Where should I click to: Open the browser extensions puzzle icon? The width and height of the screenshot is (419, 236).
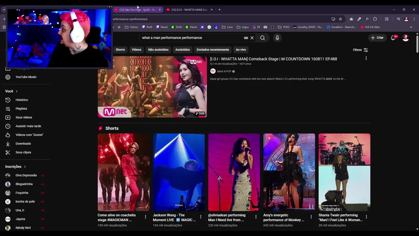point(375,19)
